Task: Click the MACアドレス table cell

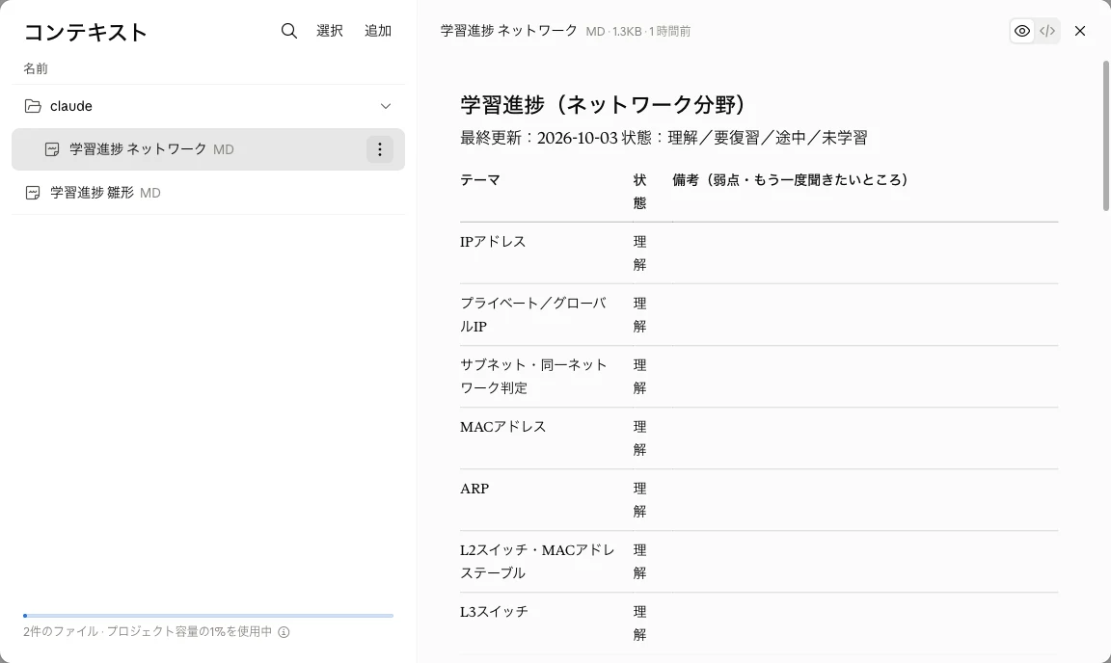Action: coord(503,426)
